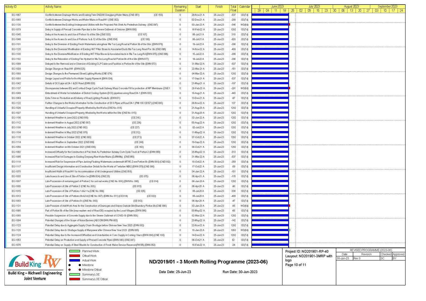426x301 pixels.
Task: Select activity ID EC-1130
Action: point(16,25)
